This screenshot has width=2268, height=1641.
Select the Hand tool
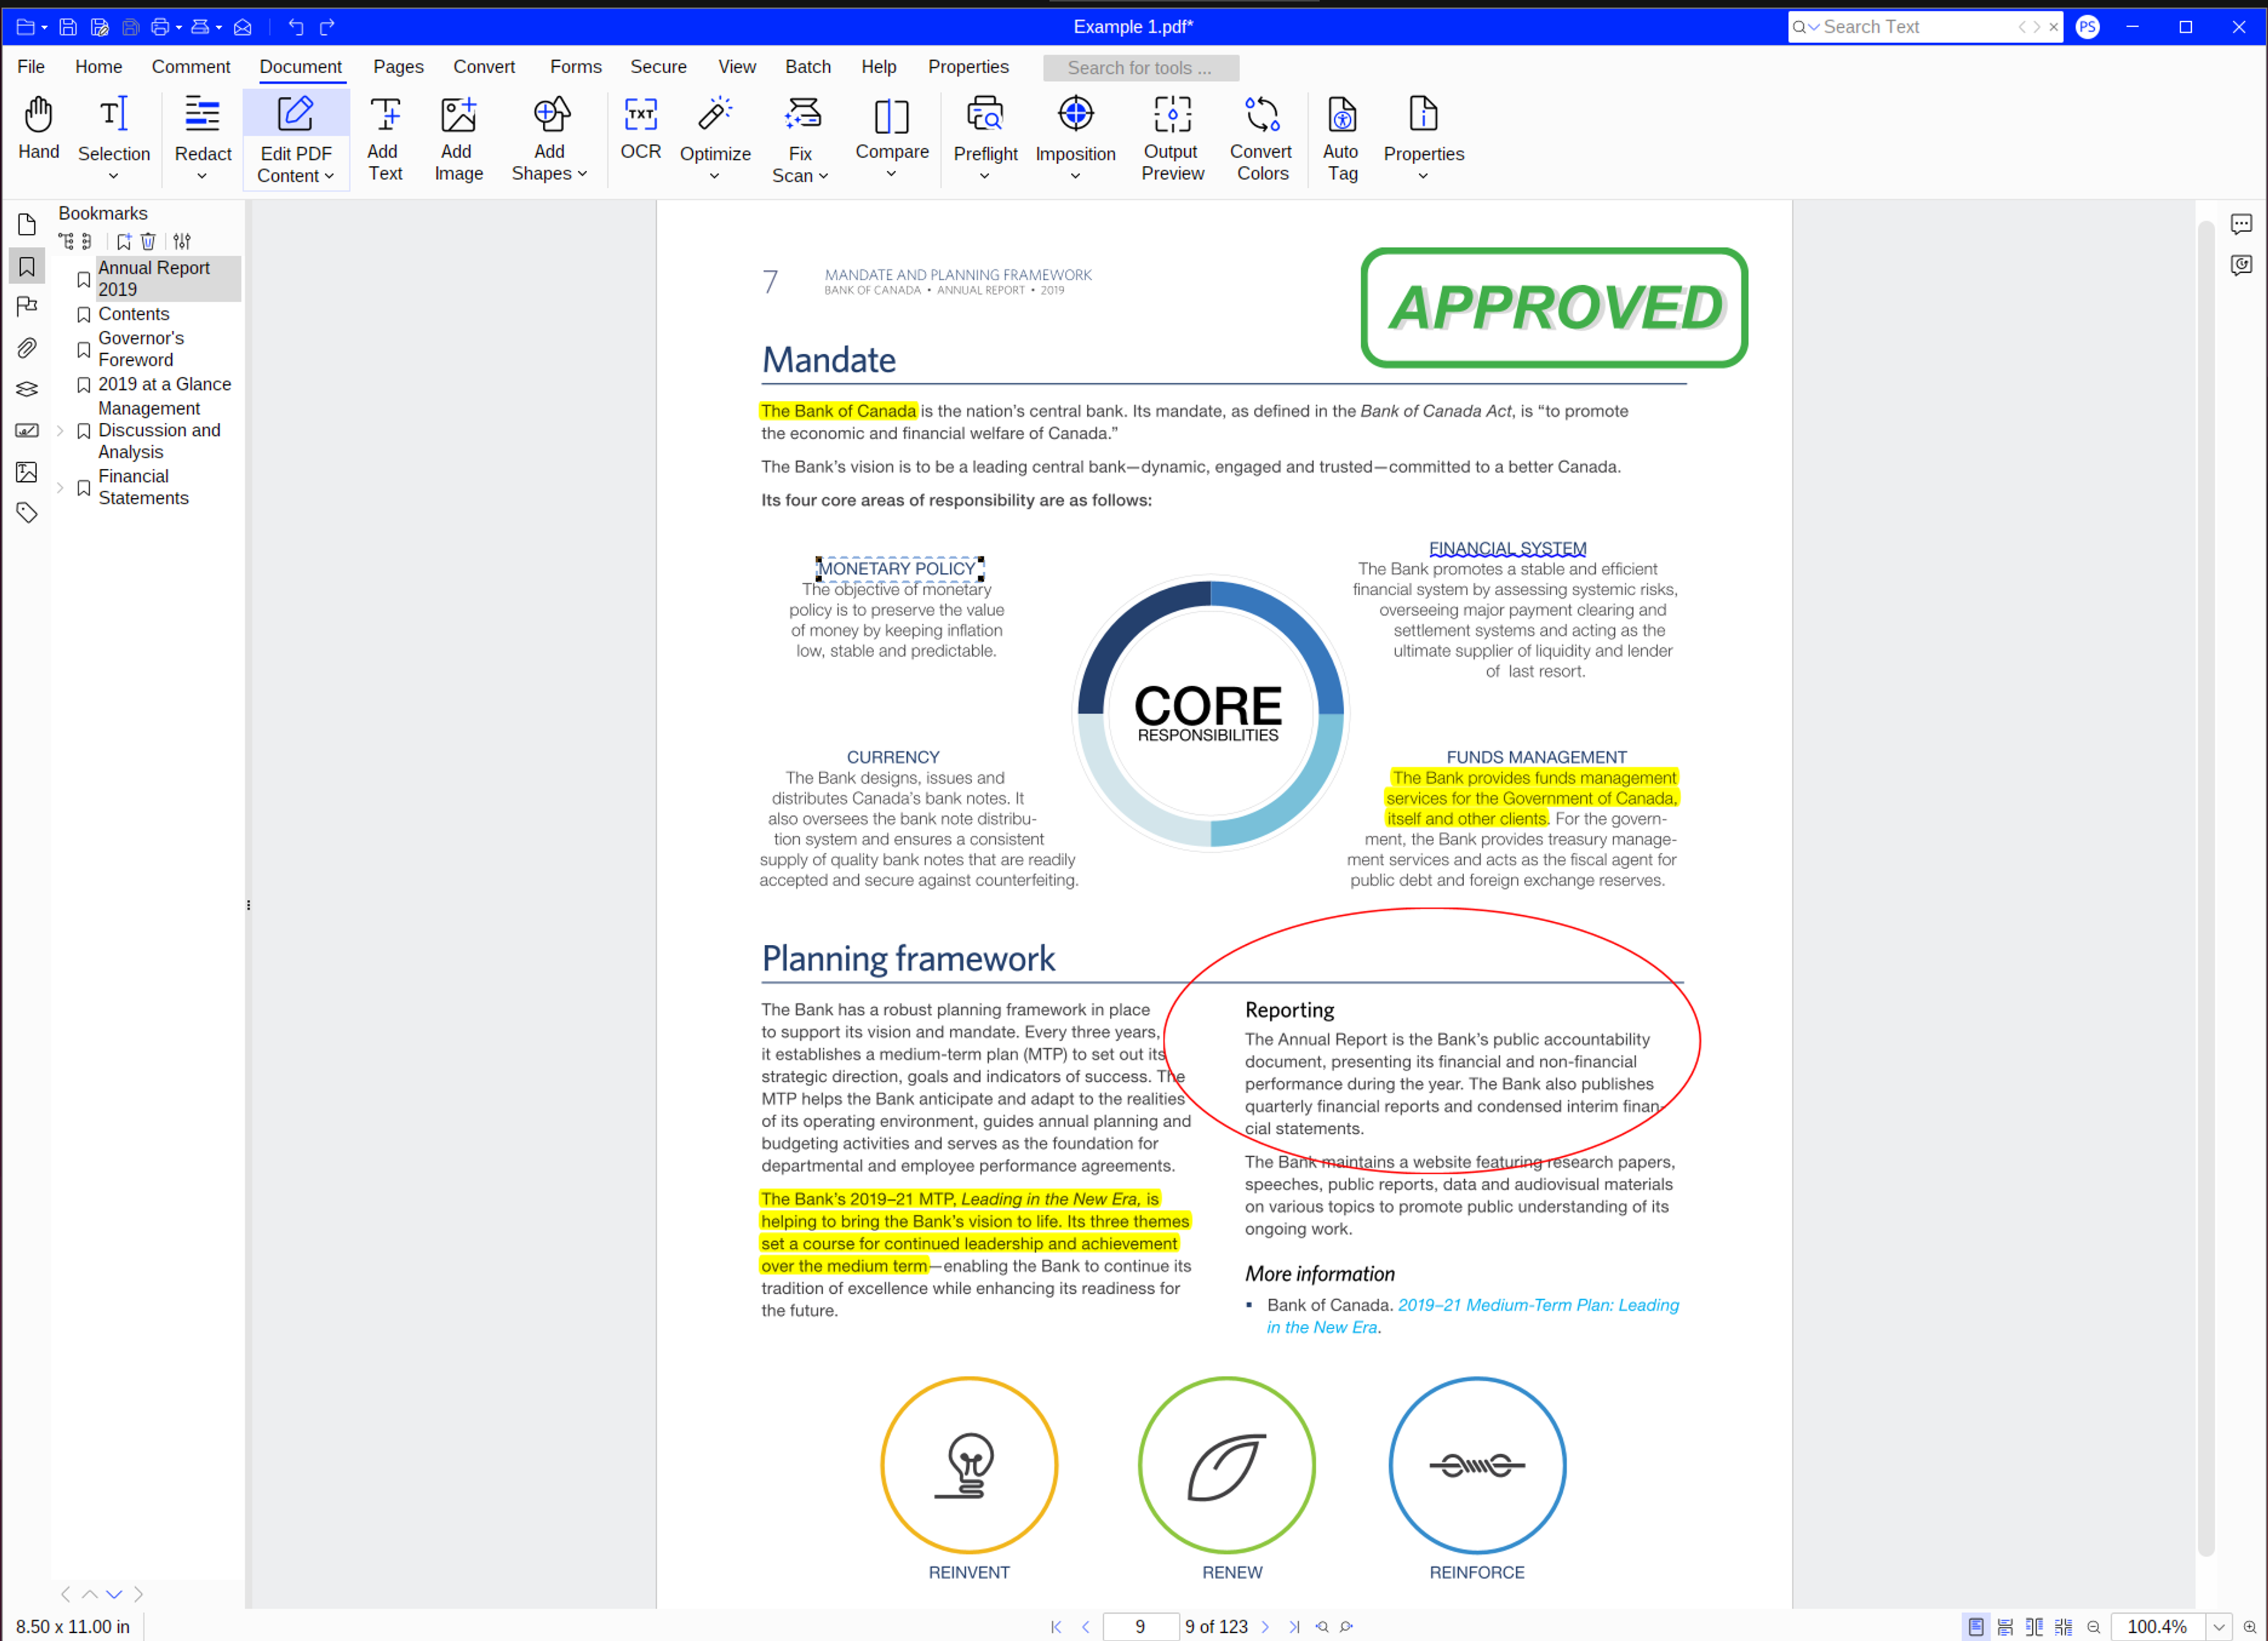click(x=38, y=128)
